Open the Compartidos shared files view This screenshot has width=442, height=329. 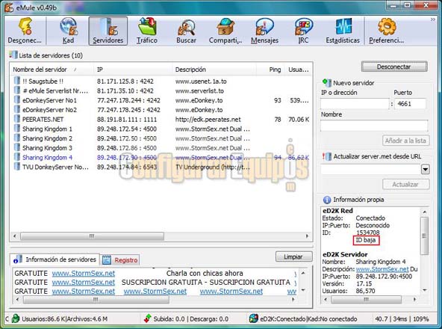(225, 31)
